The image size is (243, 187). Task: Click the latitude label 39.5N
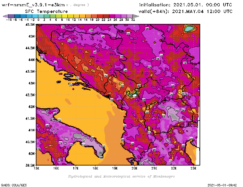[30, 166]
